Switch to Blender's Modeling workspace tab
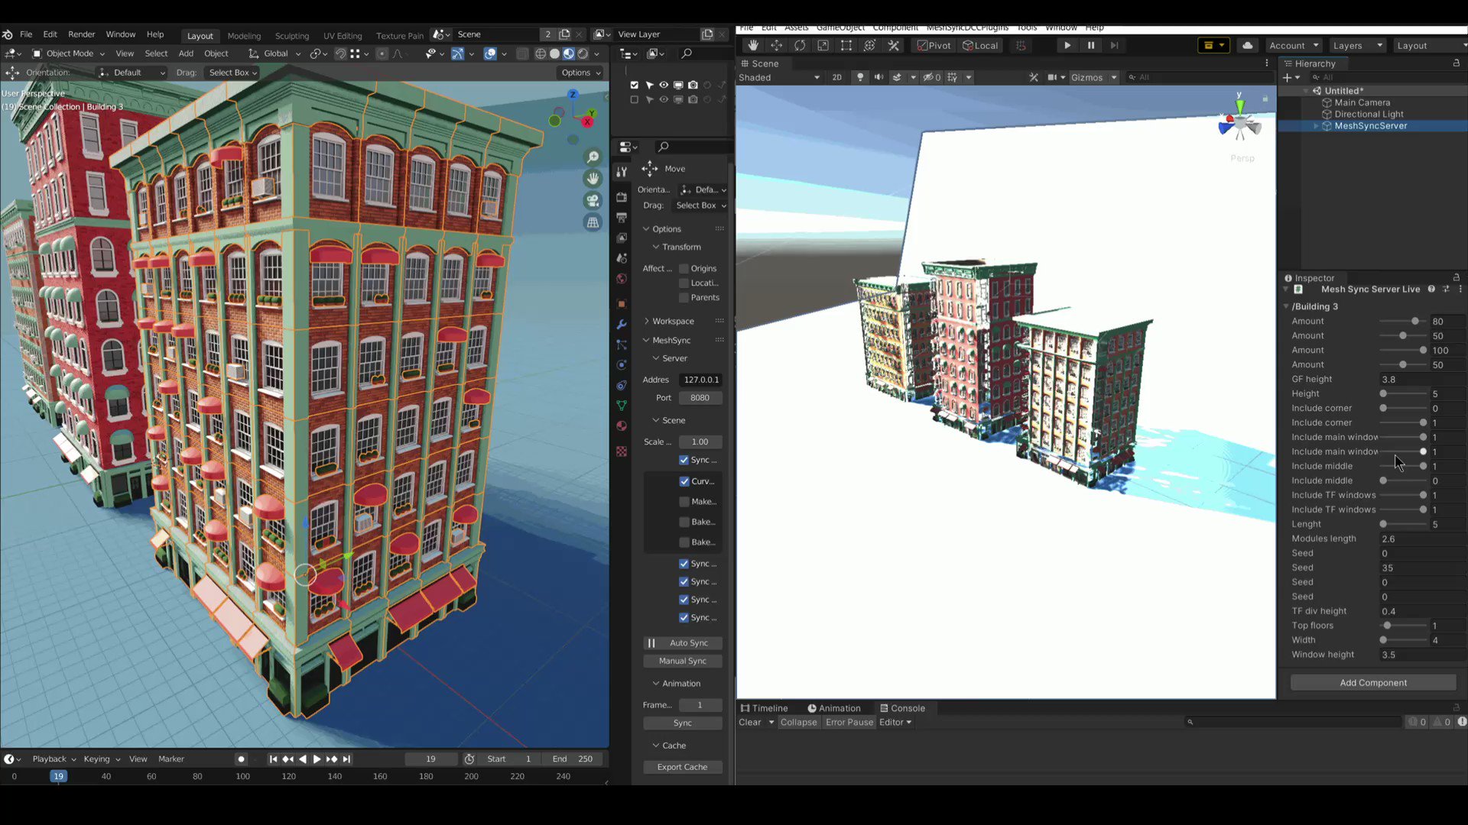 click(x=244, y=35)
